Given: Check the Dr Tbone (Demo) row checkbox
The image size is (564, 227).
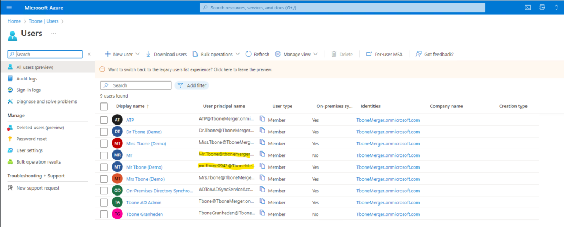Looking at the screenshot, I should coord(104,132).
